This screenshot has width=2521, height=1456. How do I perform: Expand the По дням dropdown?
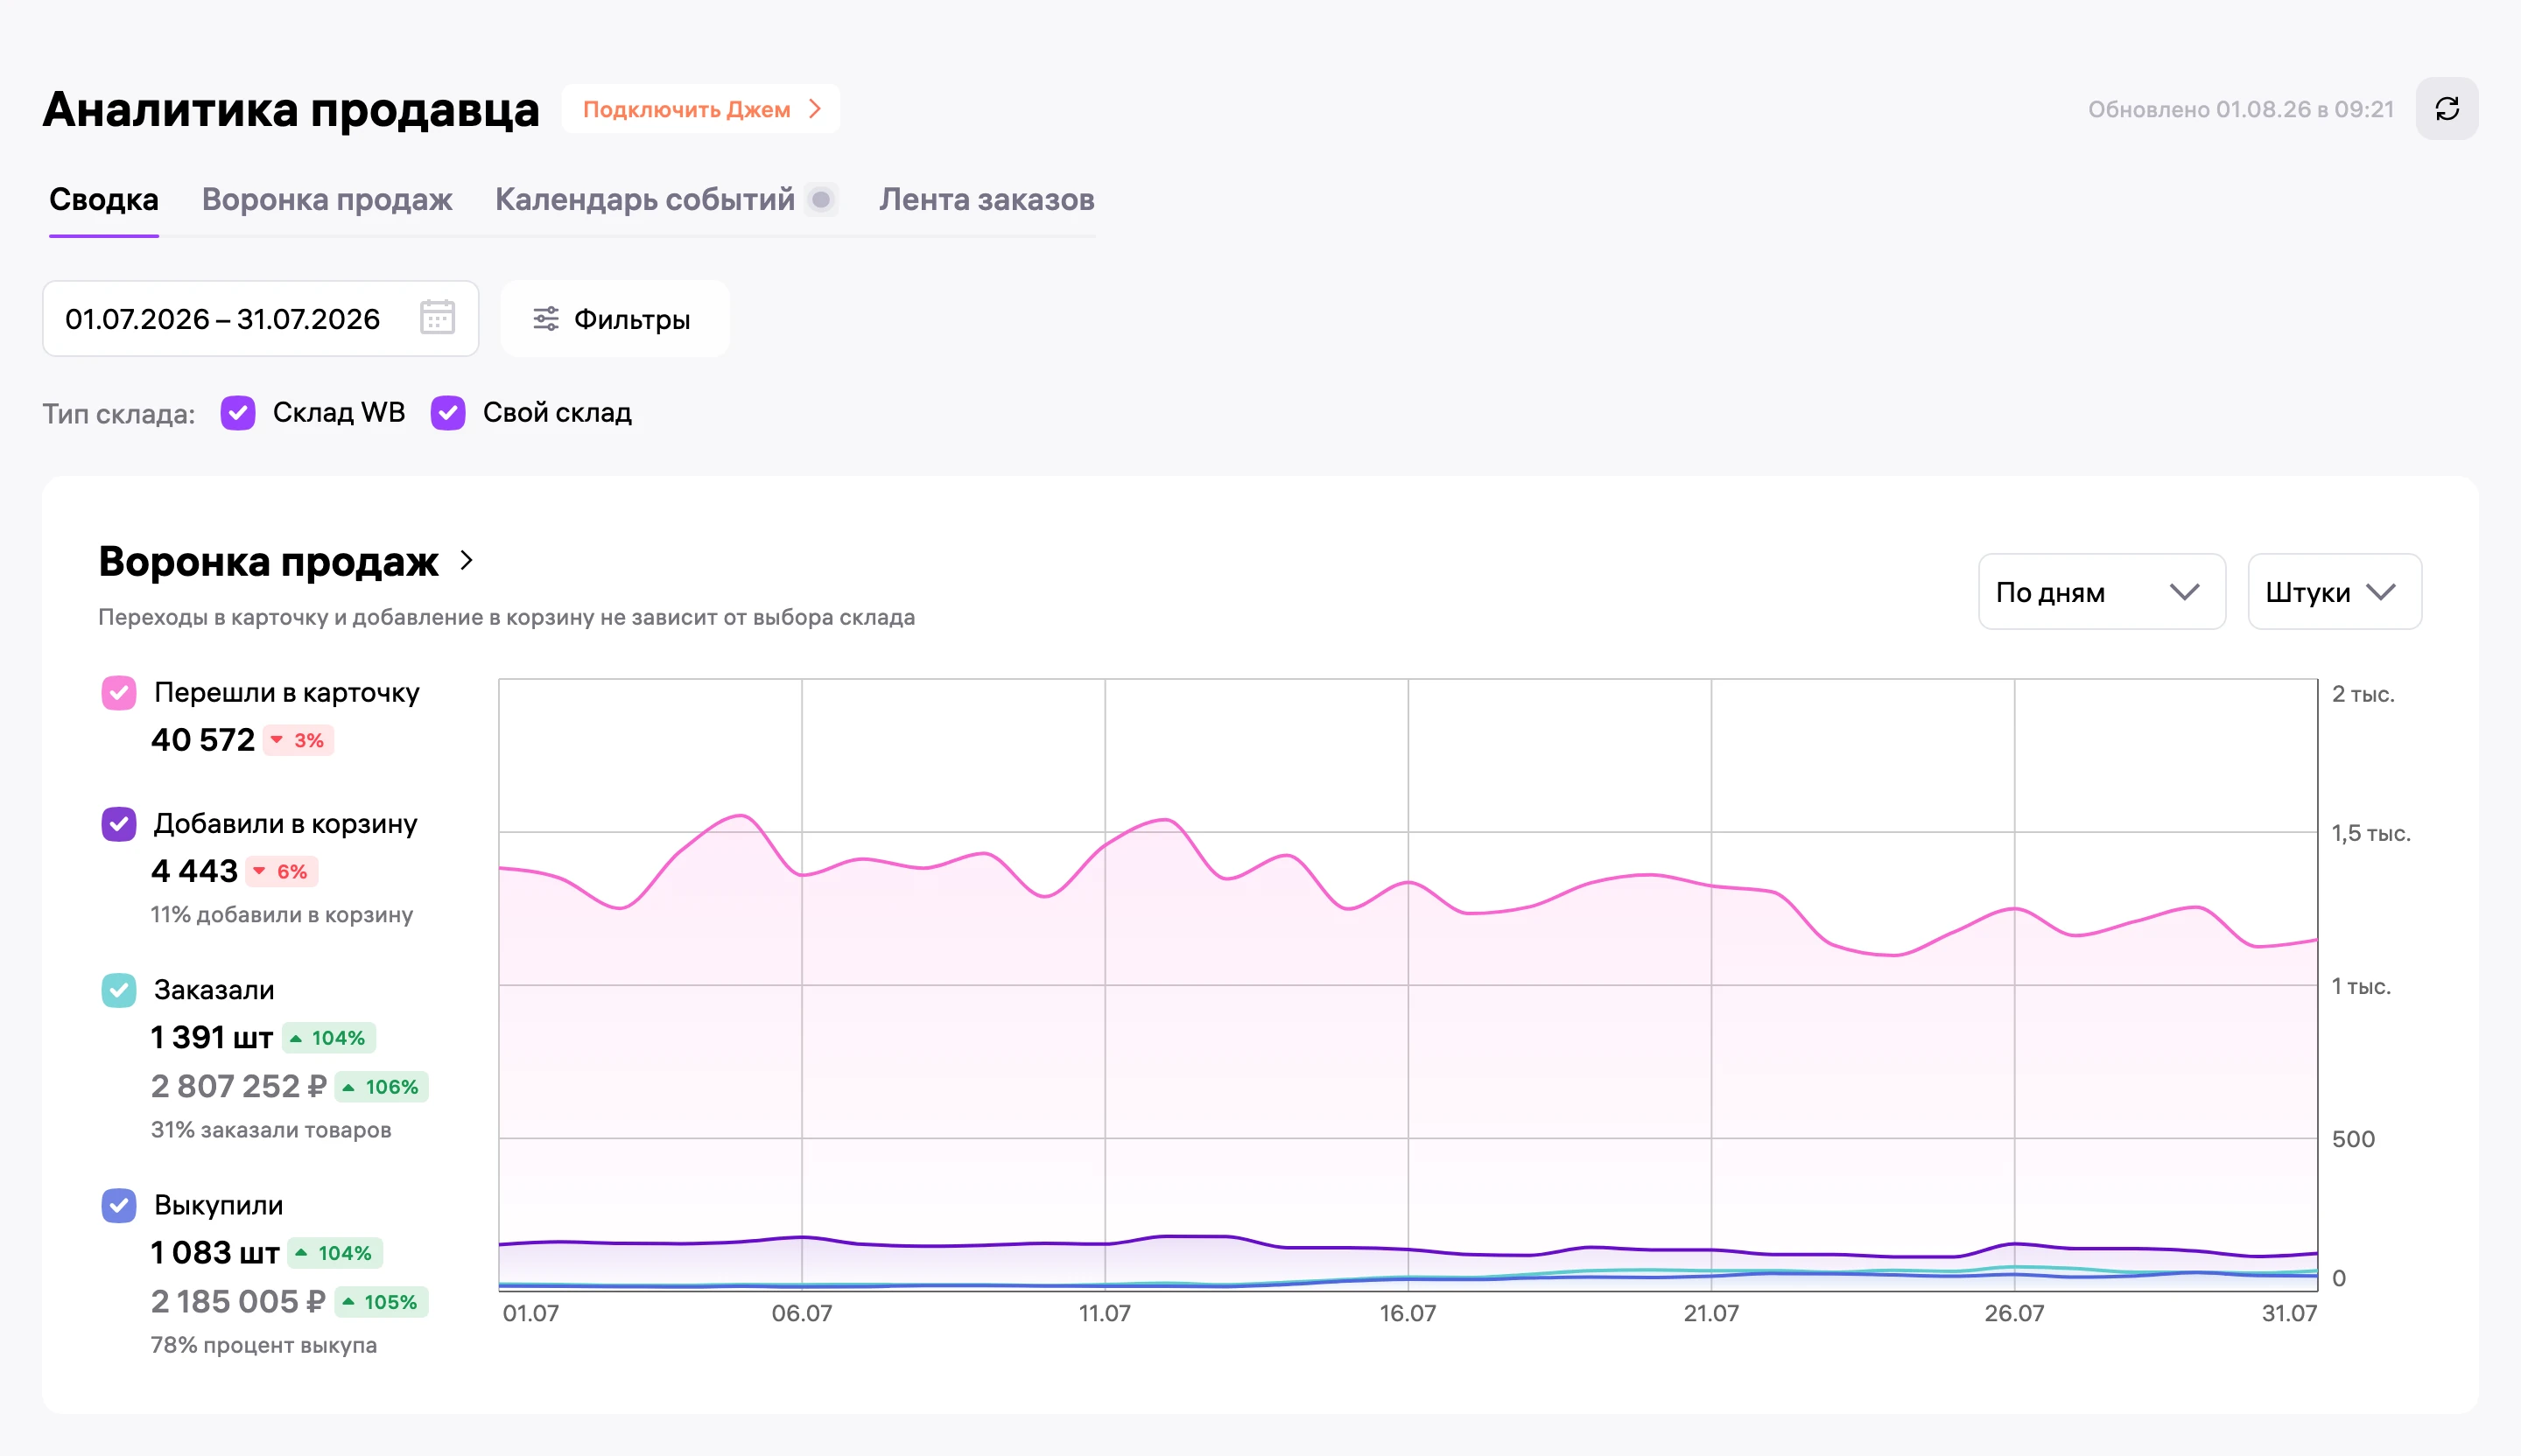click(x=2102, y=592)
